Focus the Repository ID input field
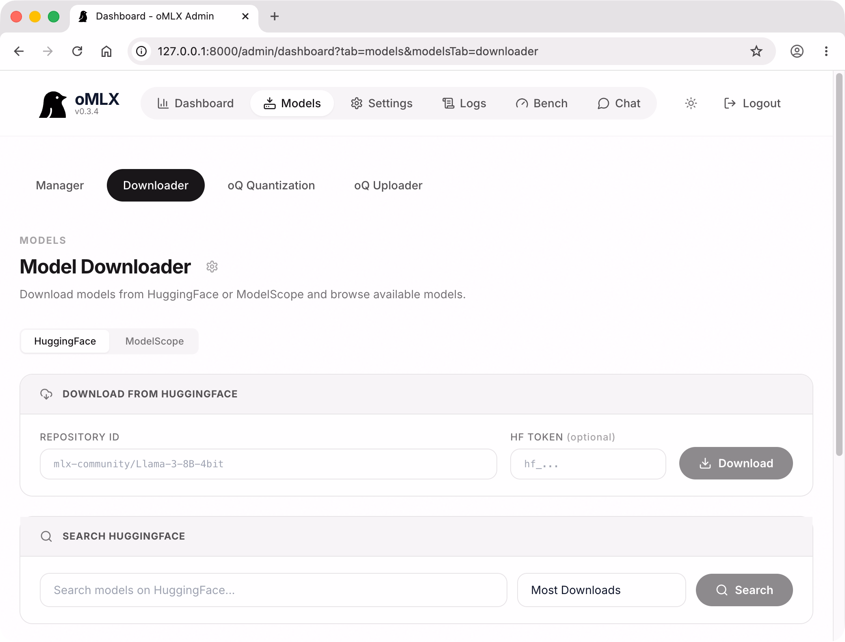The image size is (845, 642). click(268, 464)
